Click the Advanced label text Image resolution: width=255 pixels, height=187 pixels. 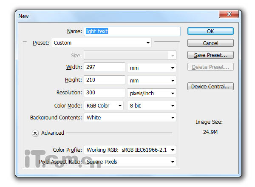click(53, 133)
